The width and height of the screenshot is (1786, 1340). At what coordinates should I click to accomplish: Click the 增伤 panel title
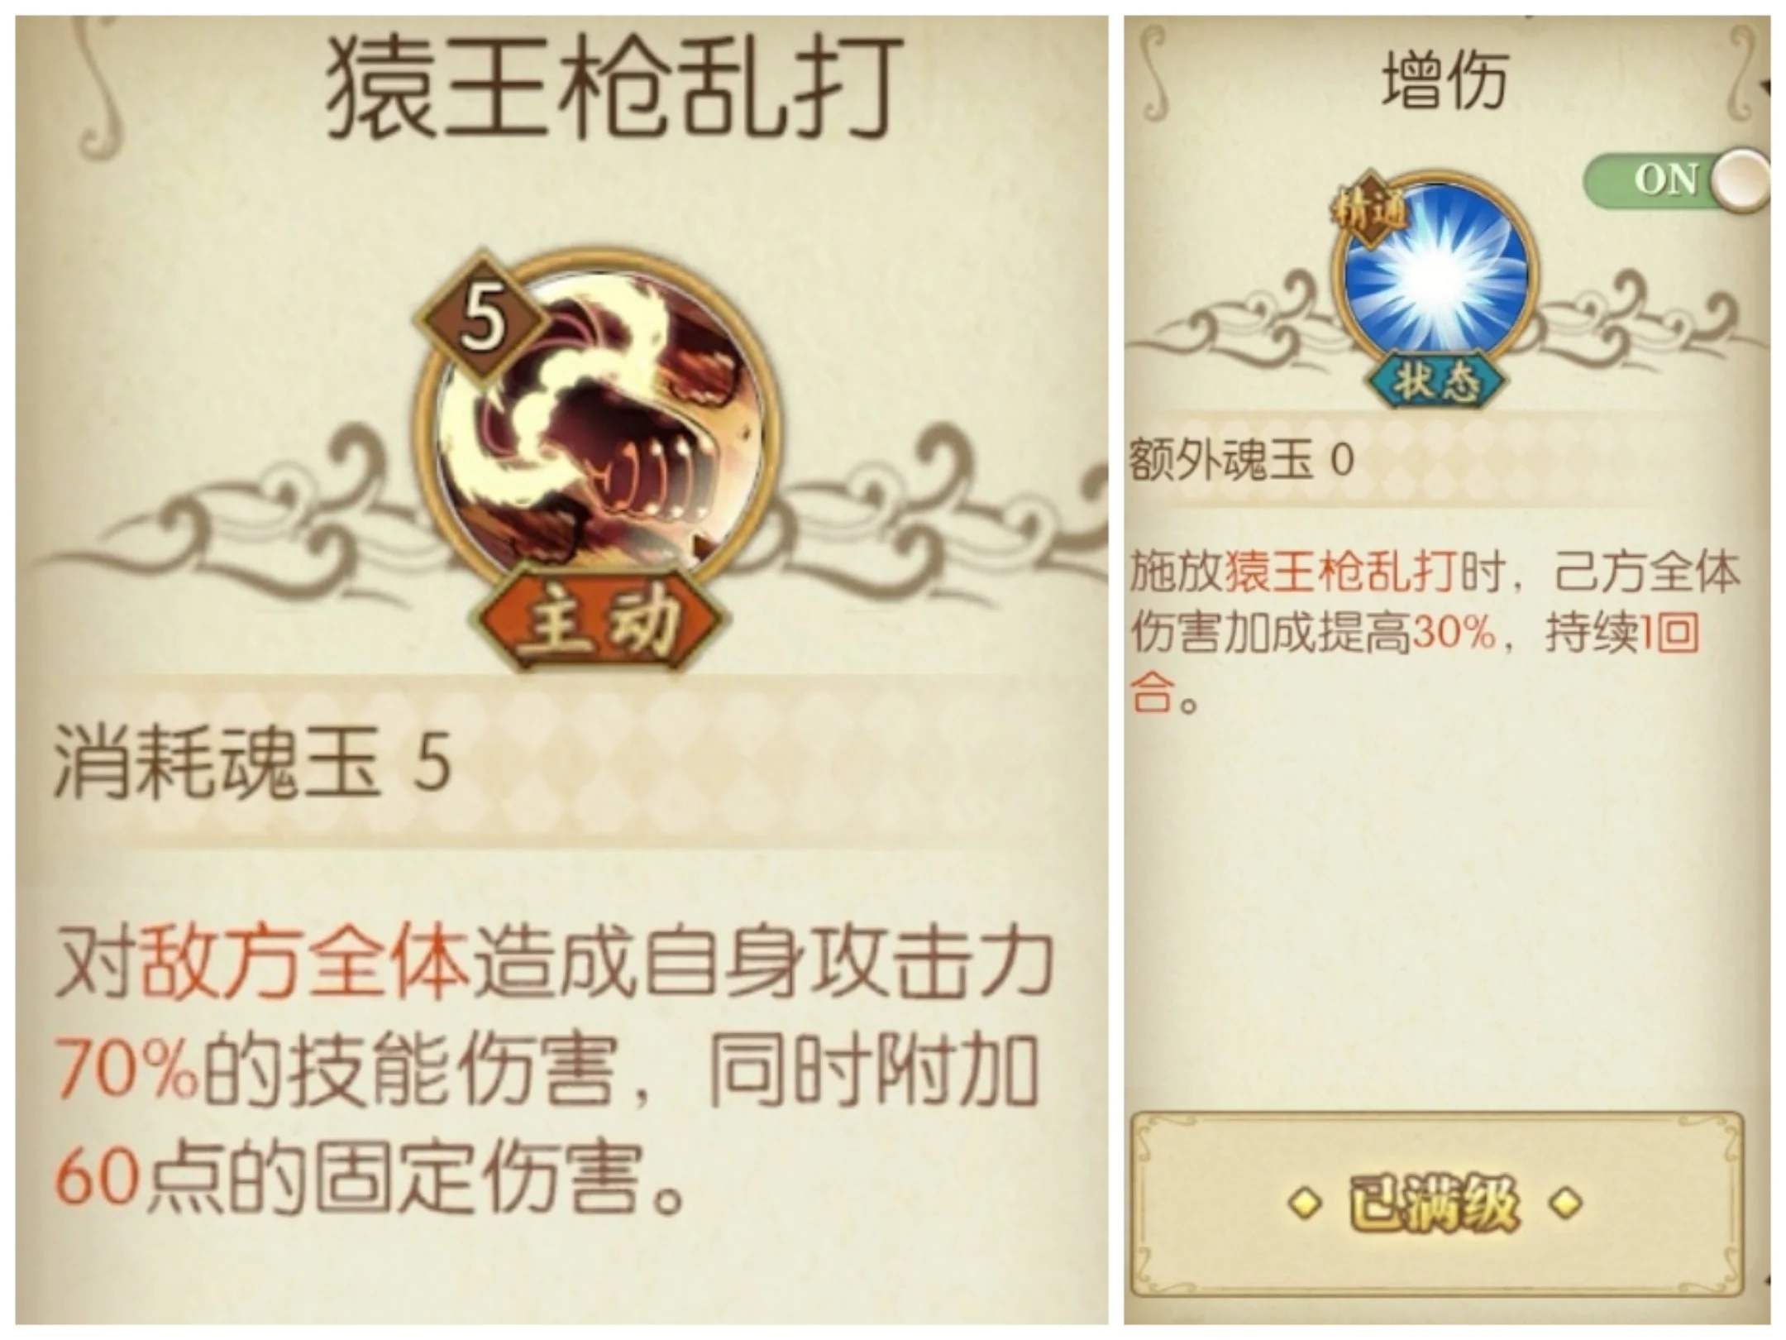[1445, 82]
